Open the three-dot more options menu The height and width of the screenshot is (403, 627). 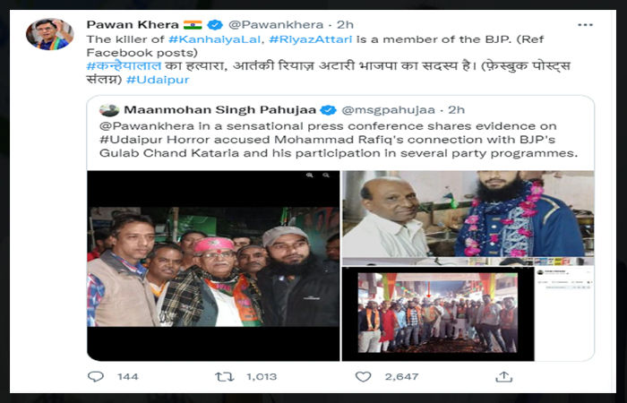(585, 25)
